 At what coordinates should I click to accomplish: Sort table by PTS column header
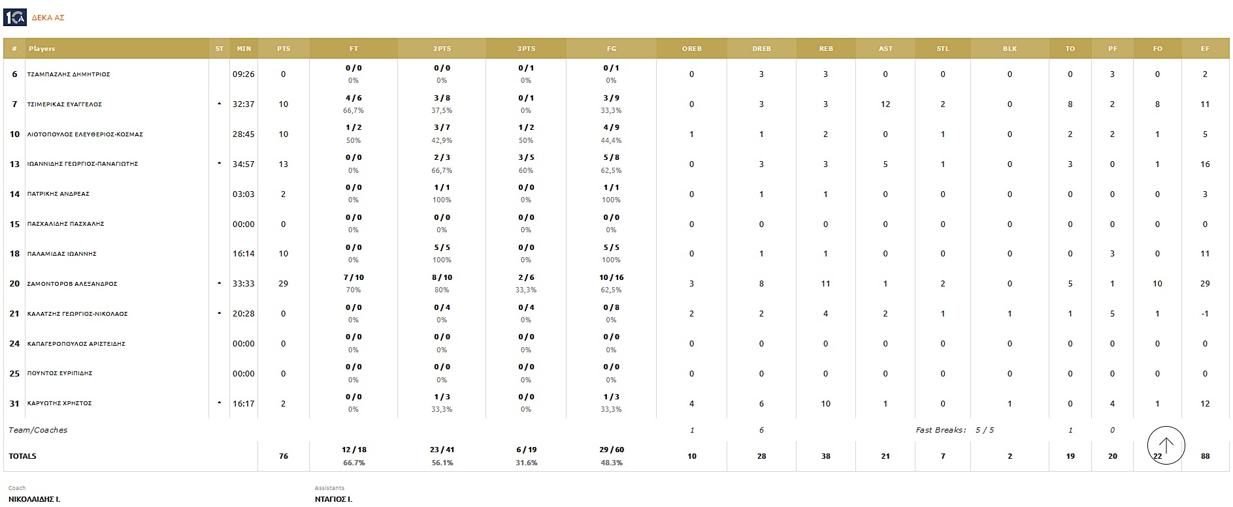click(284, 49)
